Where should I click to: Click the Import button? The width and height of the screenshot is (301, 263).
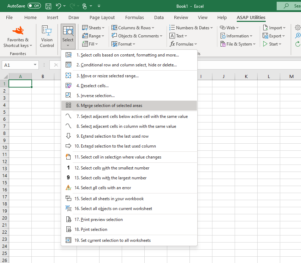[x=274, y=28]
